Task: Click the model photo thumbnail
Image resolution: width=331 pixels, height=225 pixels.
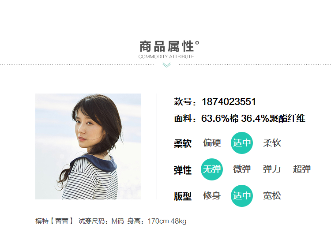Action: (88, 146)
